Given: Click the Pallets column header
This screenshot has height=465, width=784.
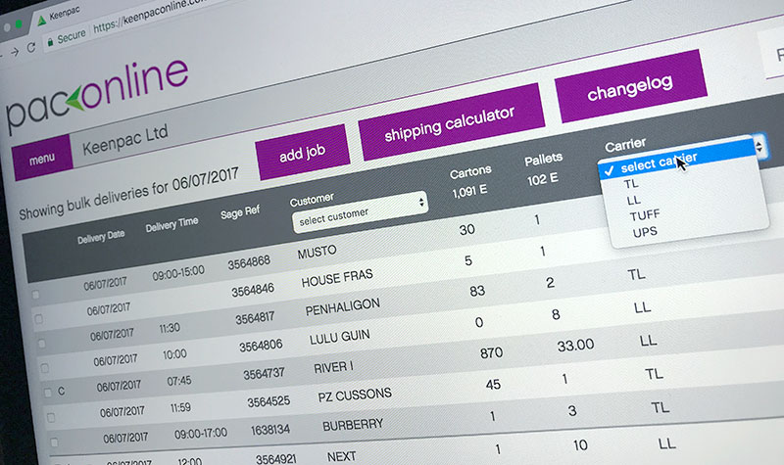Looking at the screenshot, I should (544, 160).
